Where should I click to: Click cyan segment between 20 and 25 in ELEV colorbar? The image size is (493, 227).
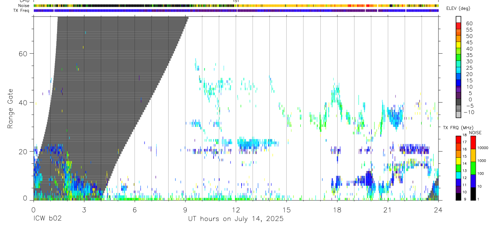(x=458, y=71)
